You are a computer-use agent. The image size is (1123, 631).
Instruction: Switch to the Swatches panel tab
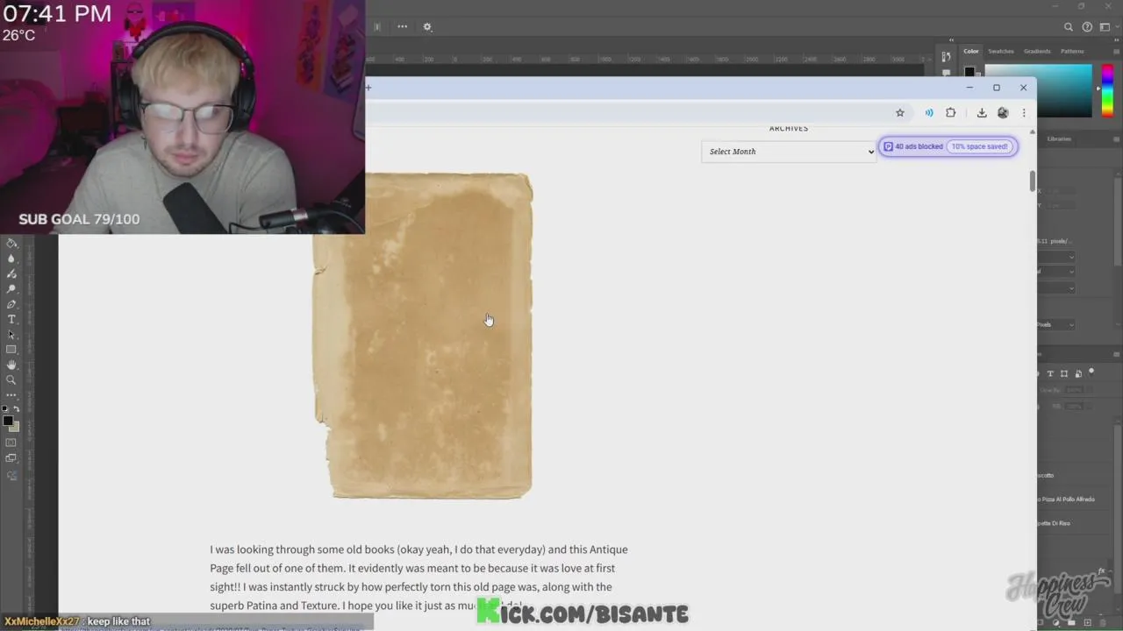(x=1001, y=51)
